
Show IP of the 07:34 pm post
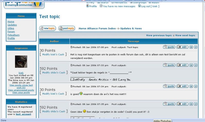point(195,86)
